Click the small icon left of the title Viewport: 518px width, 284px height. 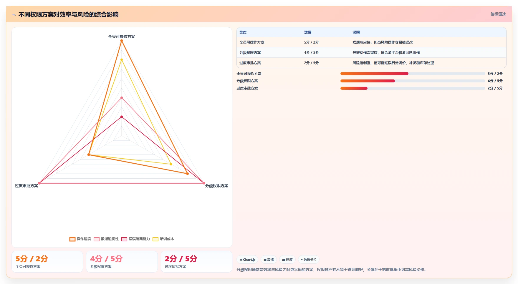(14, 15)
